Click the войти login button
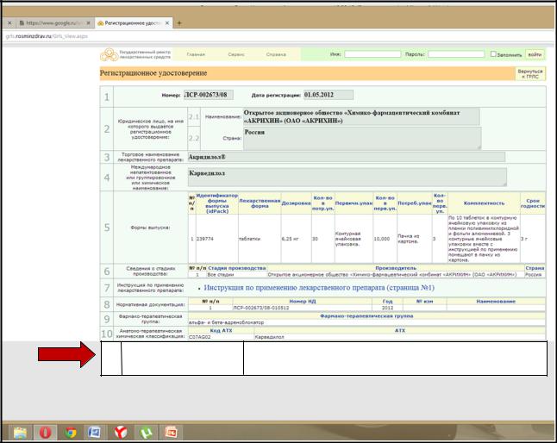557x443 pixels. click(535, 54)
